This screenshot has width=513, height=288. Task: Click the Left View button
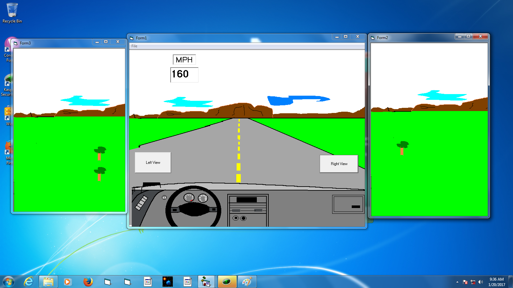153,163
